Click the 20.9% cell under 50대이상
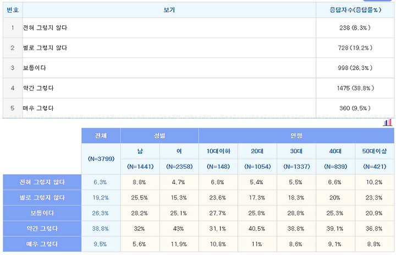396x255 pixels. (374, 213)
